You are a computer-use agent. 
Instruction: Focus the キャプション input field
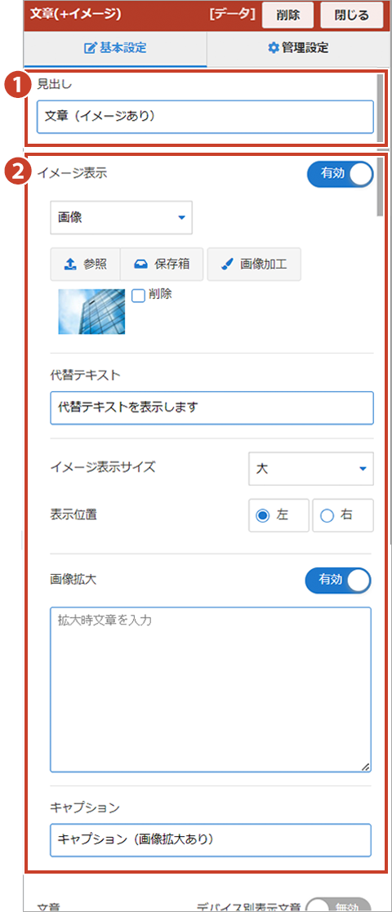tap(211, 840)
